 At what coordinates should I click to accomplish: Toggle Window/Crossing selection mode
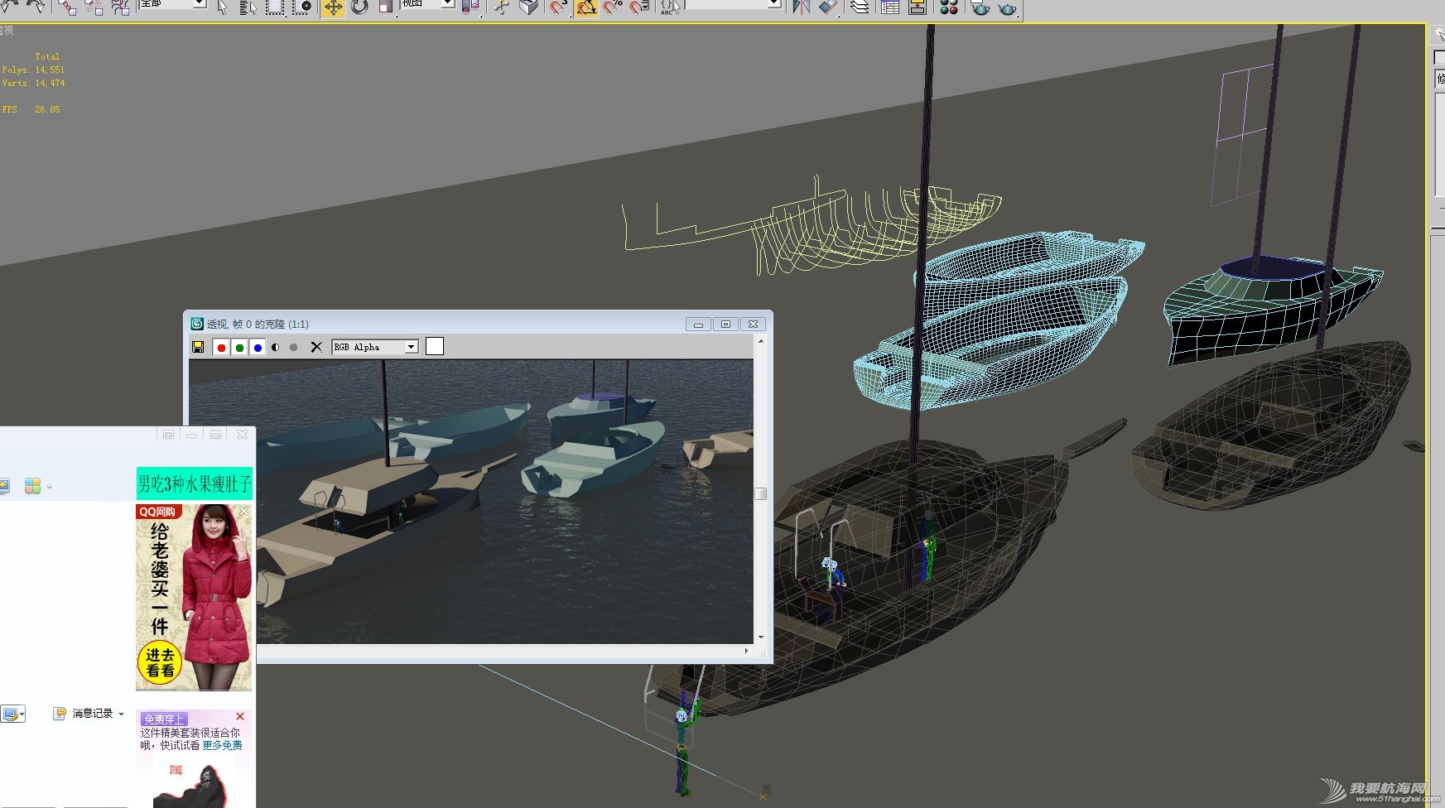[302, 7]
